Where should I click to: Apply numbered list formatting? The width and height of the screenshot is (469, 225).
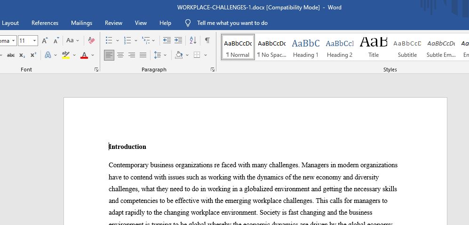pyautogui.click(x=127, y=40)
